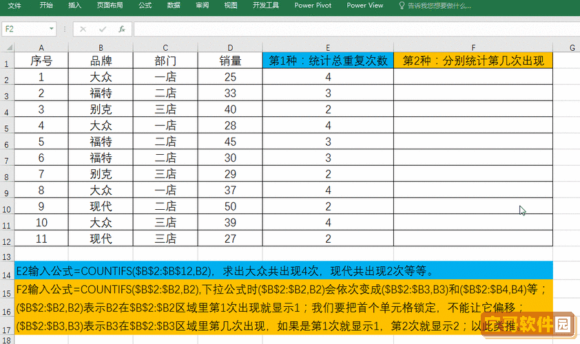The width and height of the screenshot is (580, 344).
Task: Click sales value 50 cell
Action: (230, 206)
